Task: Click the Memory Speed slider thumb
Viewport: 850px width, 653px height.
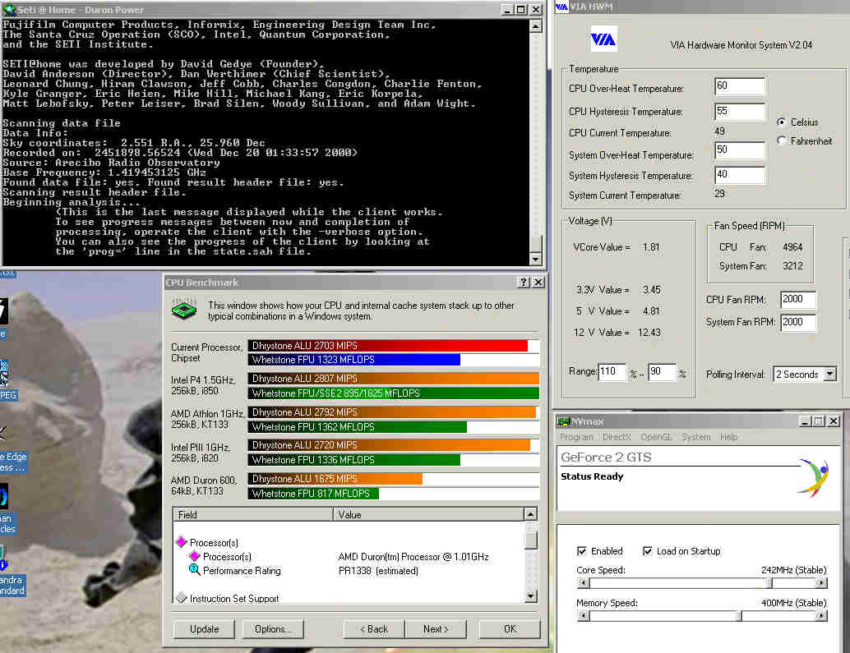Action: (x=739, y=616)
